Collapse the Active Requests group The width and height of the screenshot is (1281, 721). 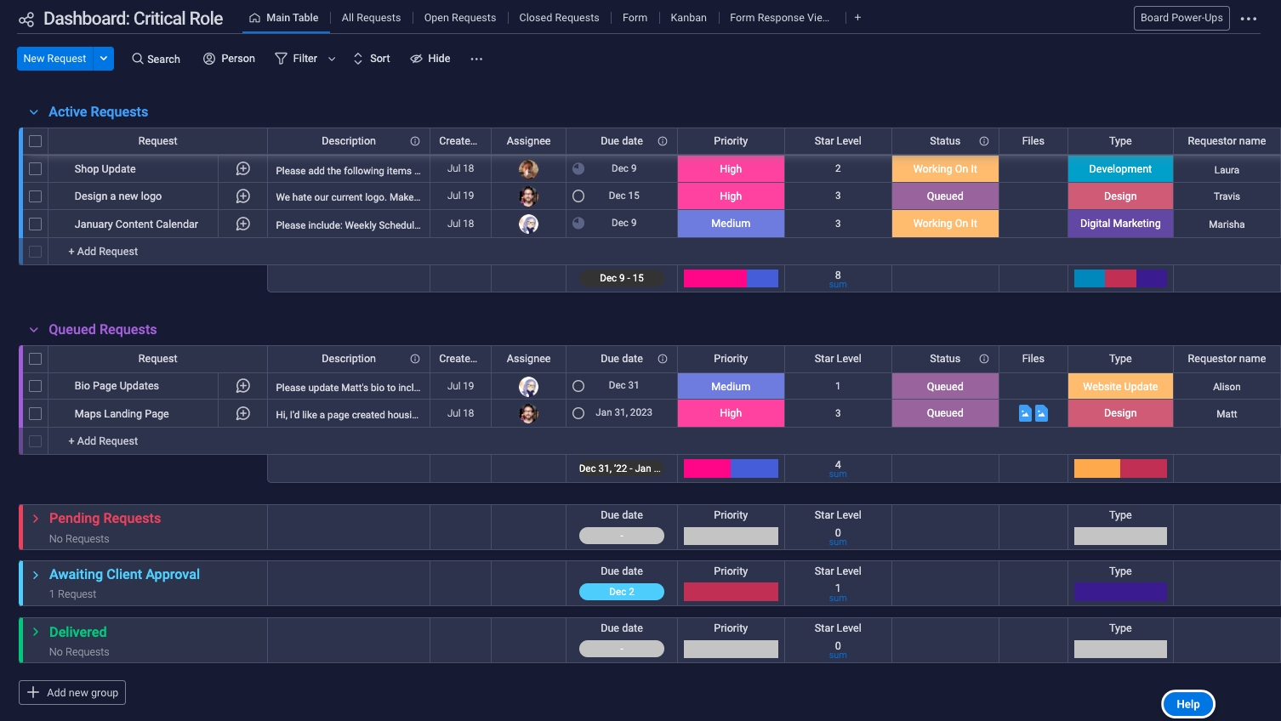pos(34,112)
